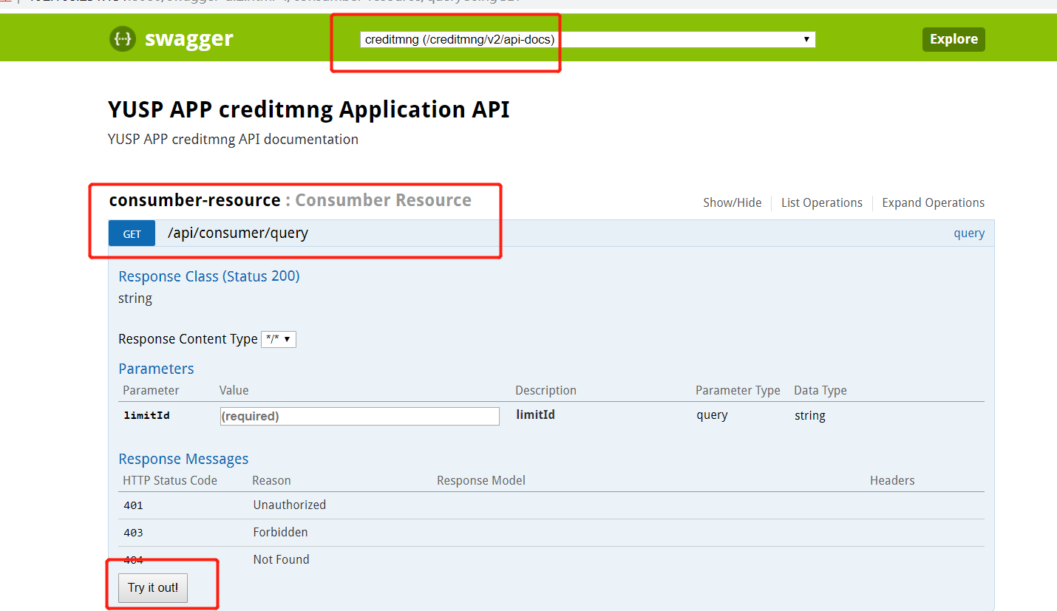Click the query link on the right
1057x611 pixels.
point(968,233)
